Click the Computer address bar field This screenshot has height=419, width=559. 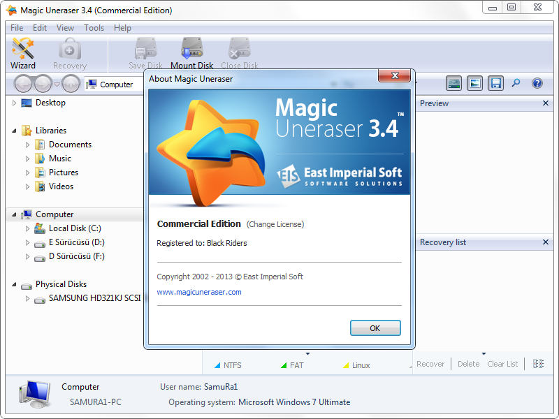(114, 84)
